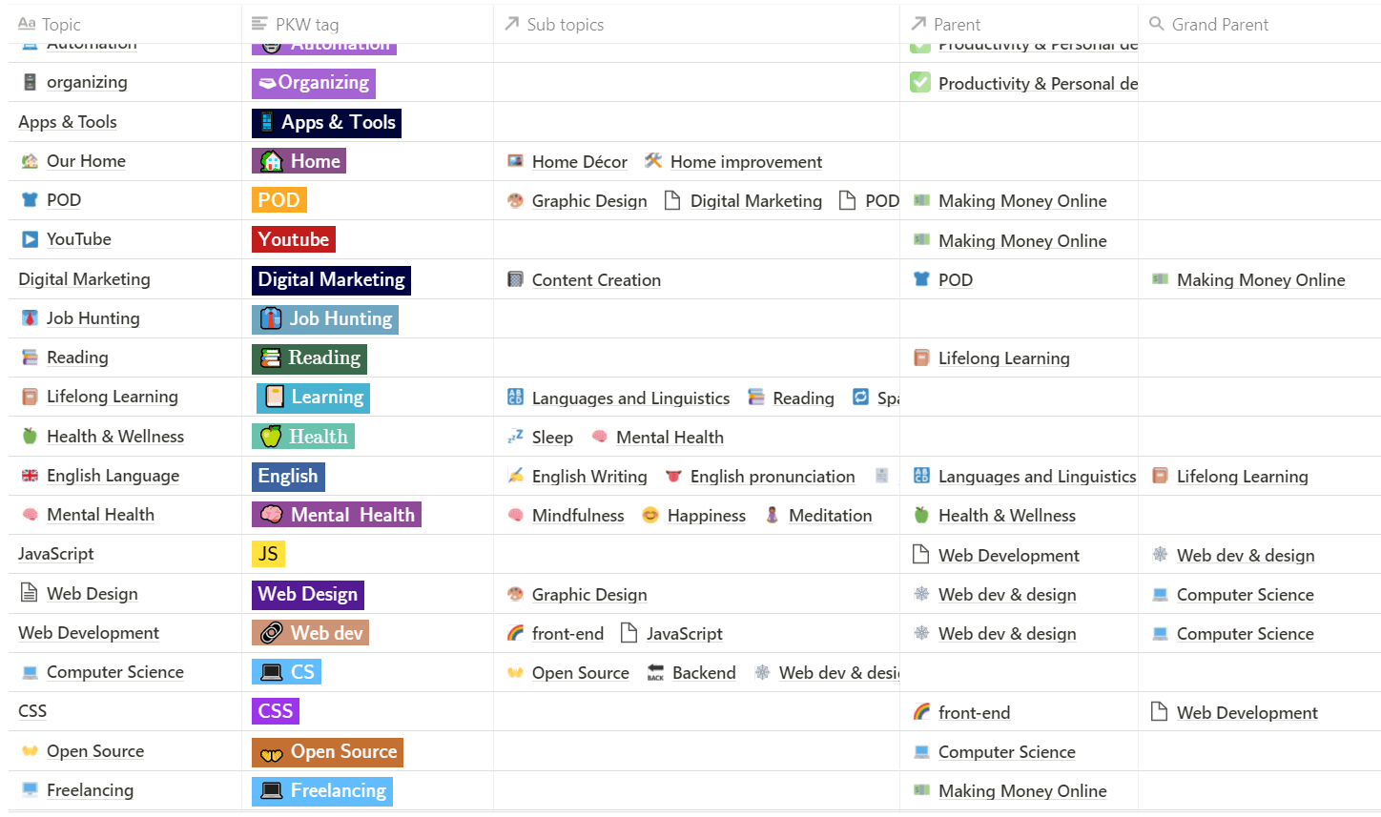1381x817 pixels.
Task: Click the Aa icon in the Topic header
Action: pyautogui.click(x=28, y=23)
